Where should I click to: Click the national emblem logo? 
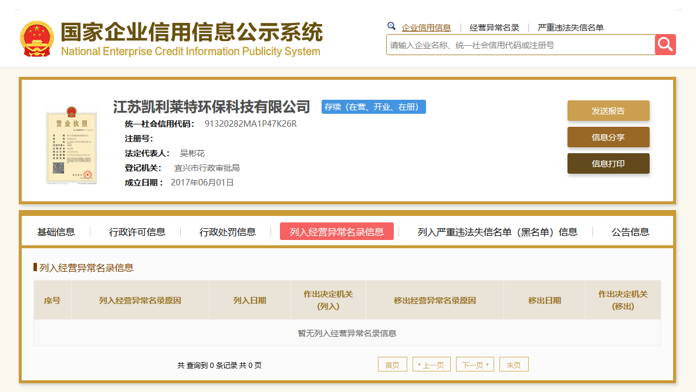point(37,39)
